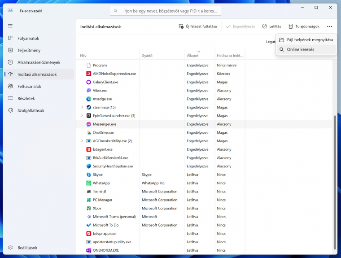341x258 pixels.
Task: Sort by the Név column header
Action: point(108,54)
